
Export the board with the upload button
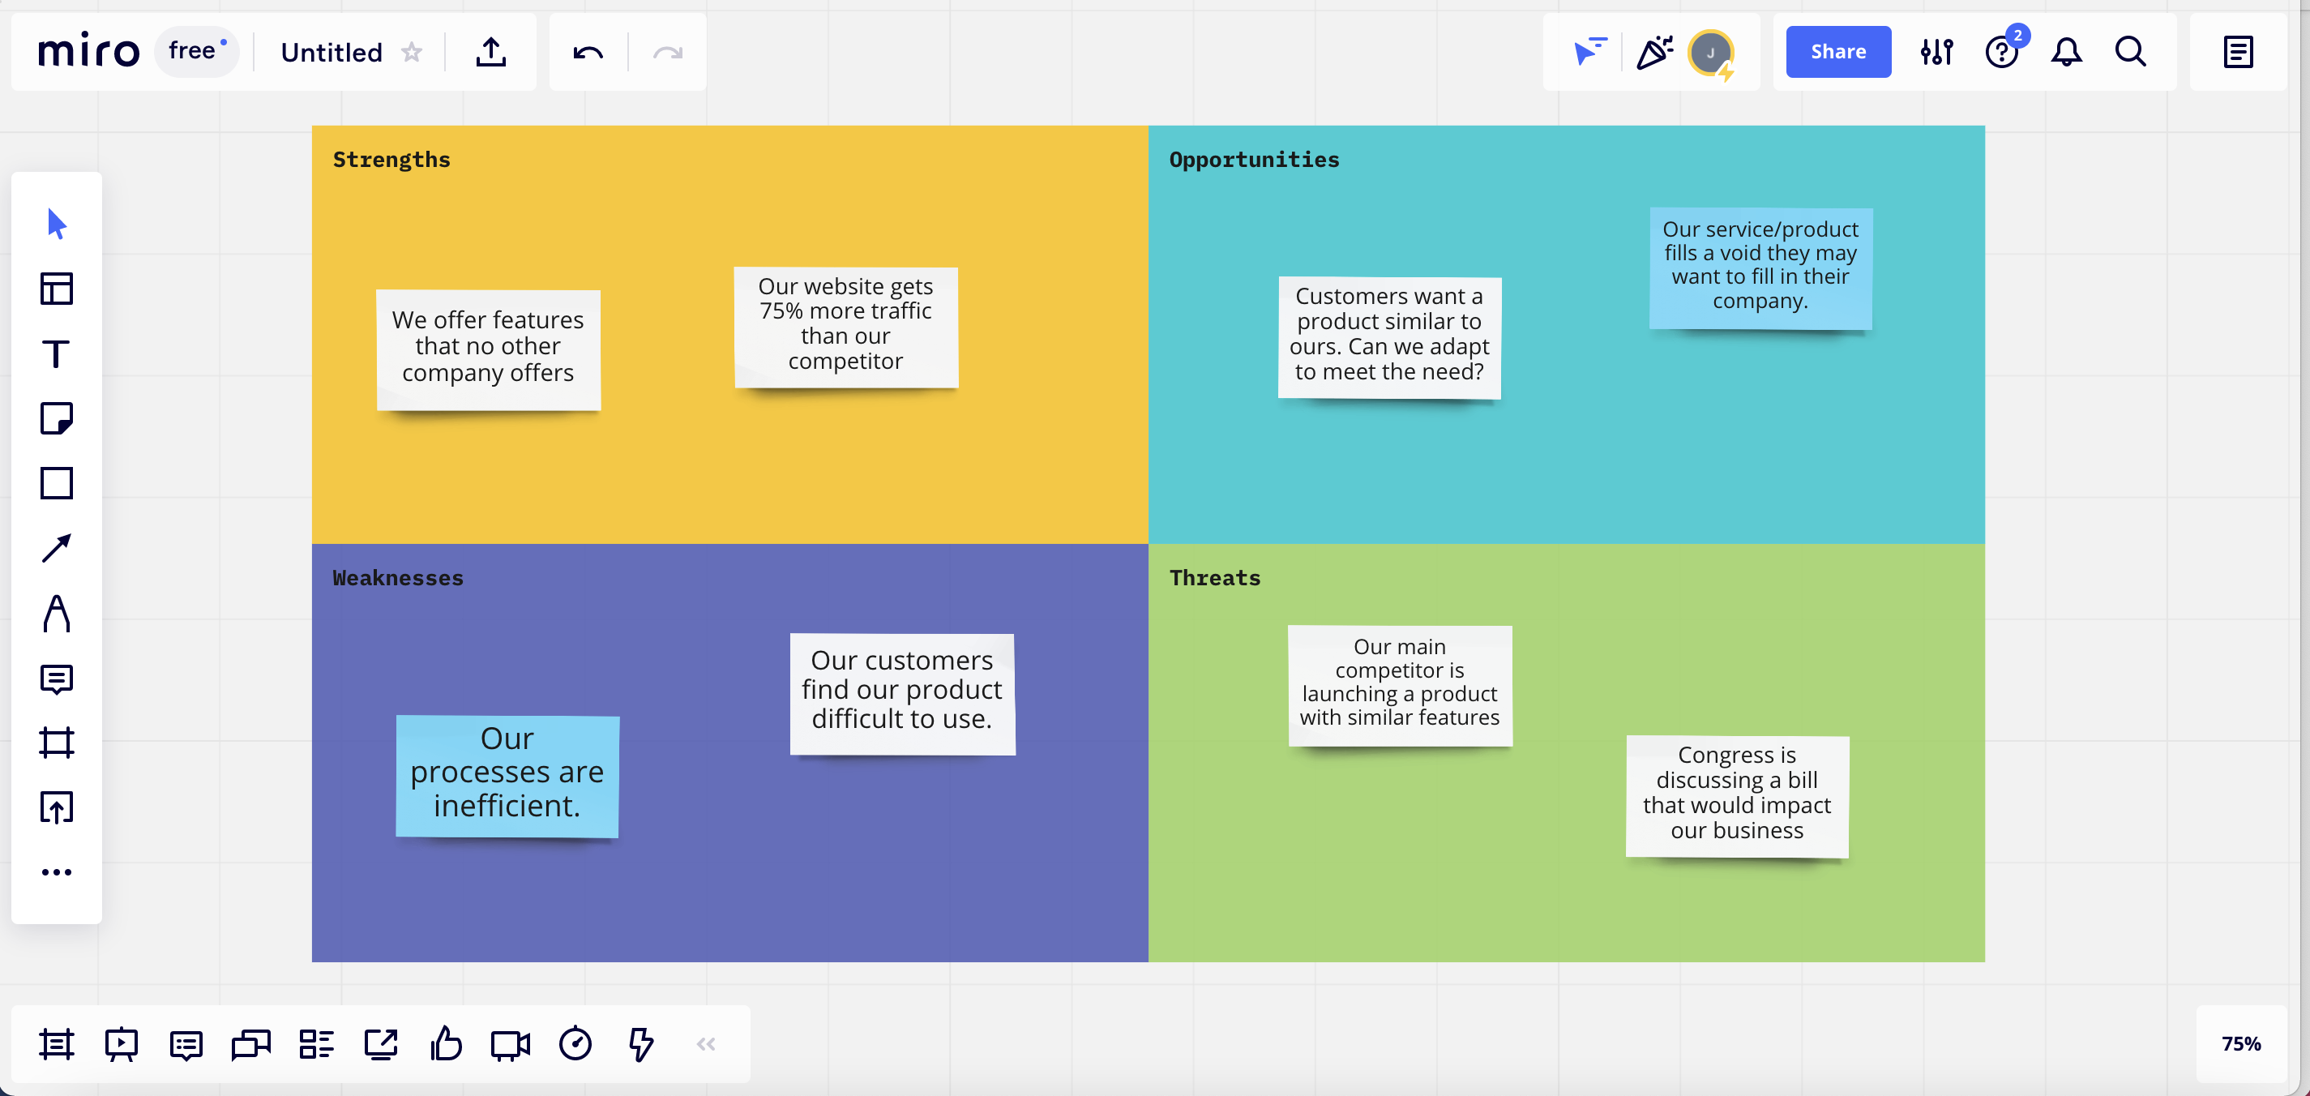click(x=490, y=51)
